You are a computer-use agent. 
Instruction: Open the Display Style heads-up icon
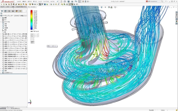click(102, 7)
